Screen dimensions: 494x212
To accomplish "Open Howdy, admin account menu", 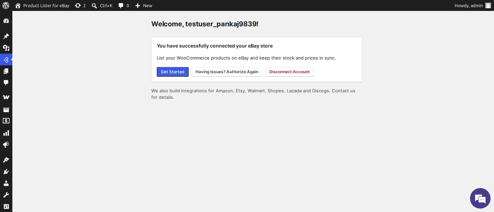I will pyautogui.click(x=472, y=5).
